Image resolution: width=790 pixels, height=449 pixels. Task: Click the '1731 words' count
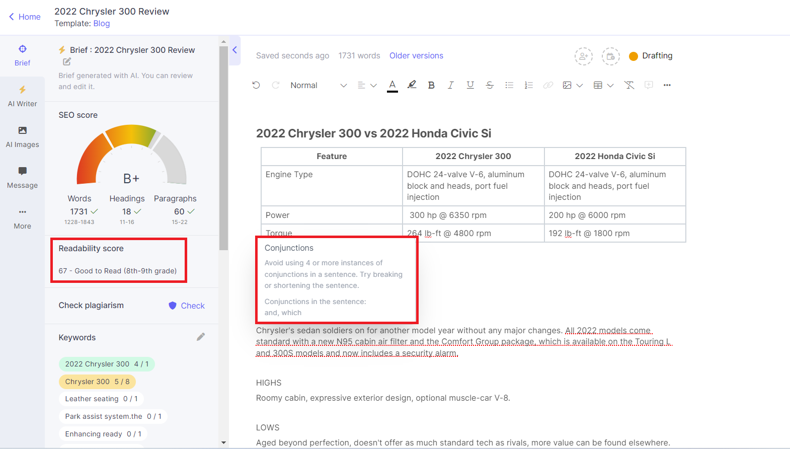(x=359, y=55)
